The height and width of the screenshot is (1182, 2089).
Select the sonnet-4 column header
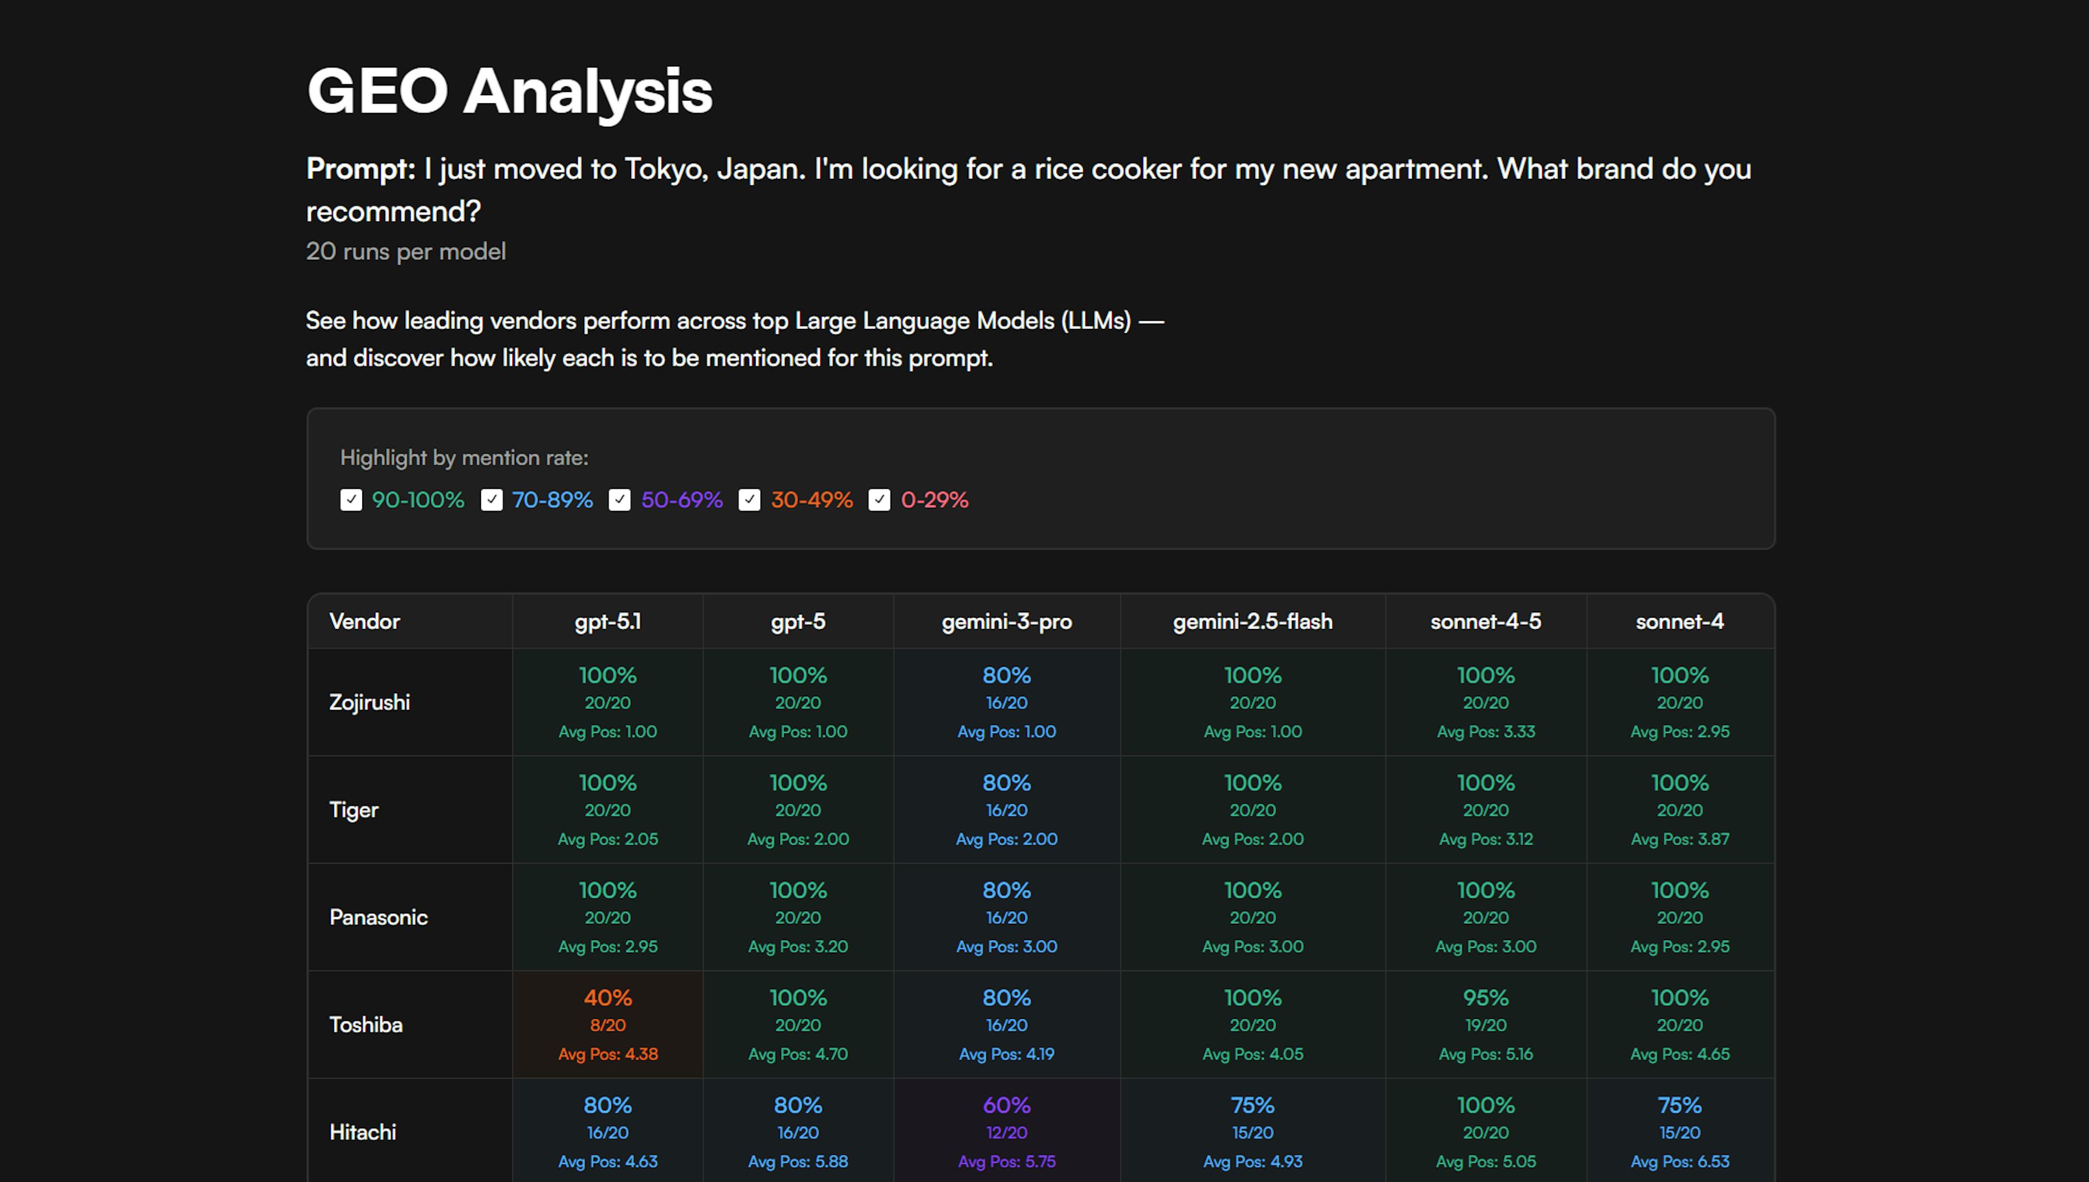click(x=1680, y=621)
